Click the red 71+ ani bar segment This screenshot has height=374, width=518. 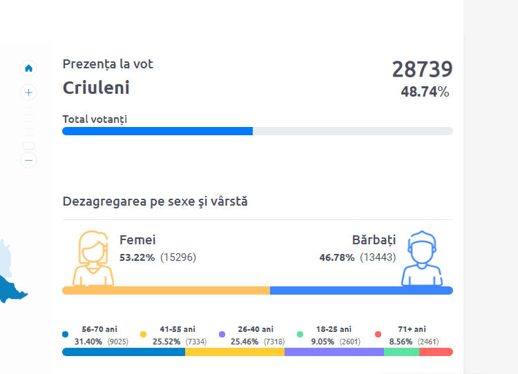pyautogui.click(x=436, y=352)
